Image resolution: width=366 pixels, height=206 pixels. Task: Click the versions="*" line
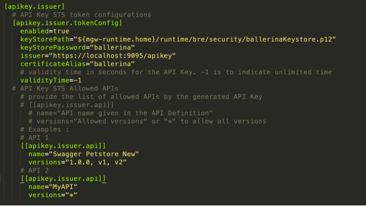click(53, 195)
